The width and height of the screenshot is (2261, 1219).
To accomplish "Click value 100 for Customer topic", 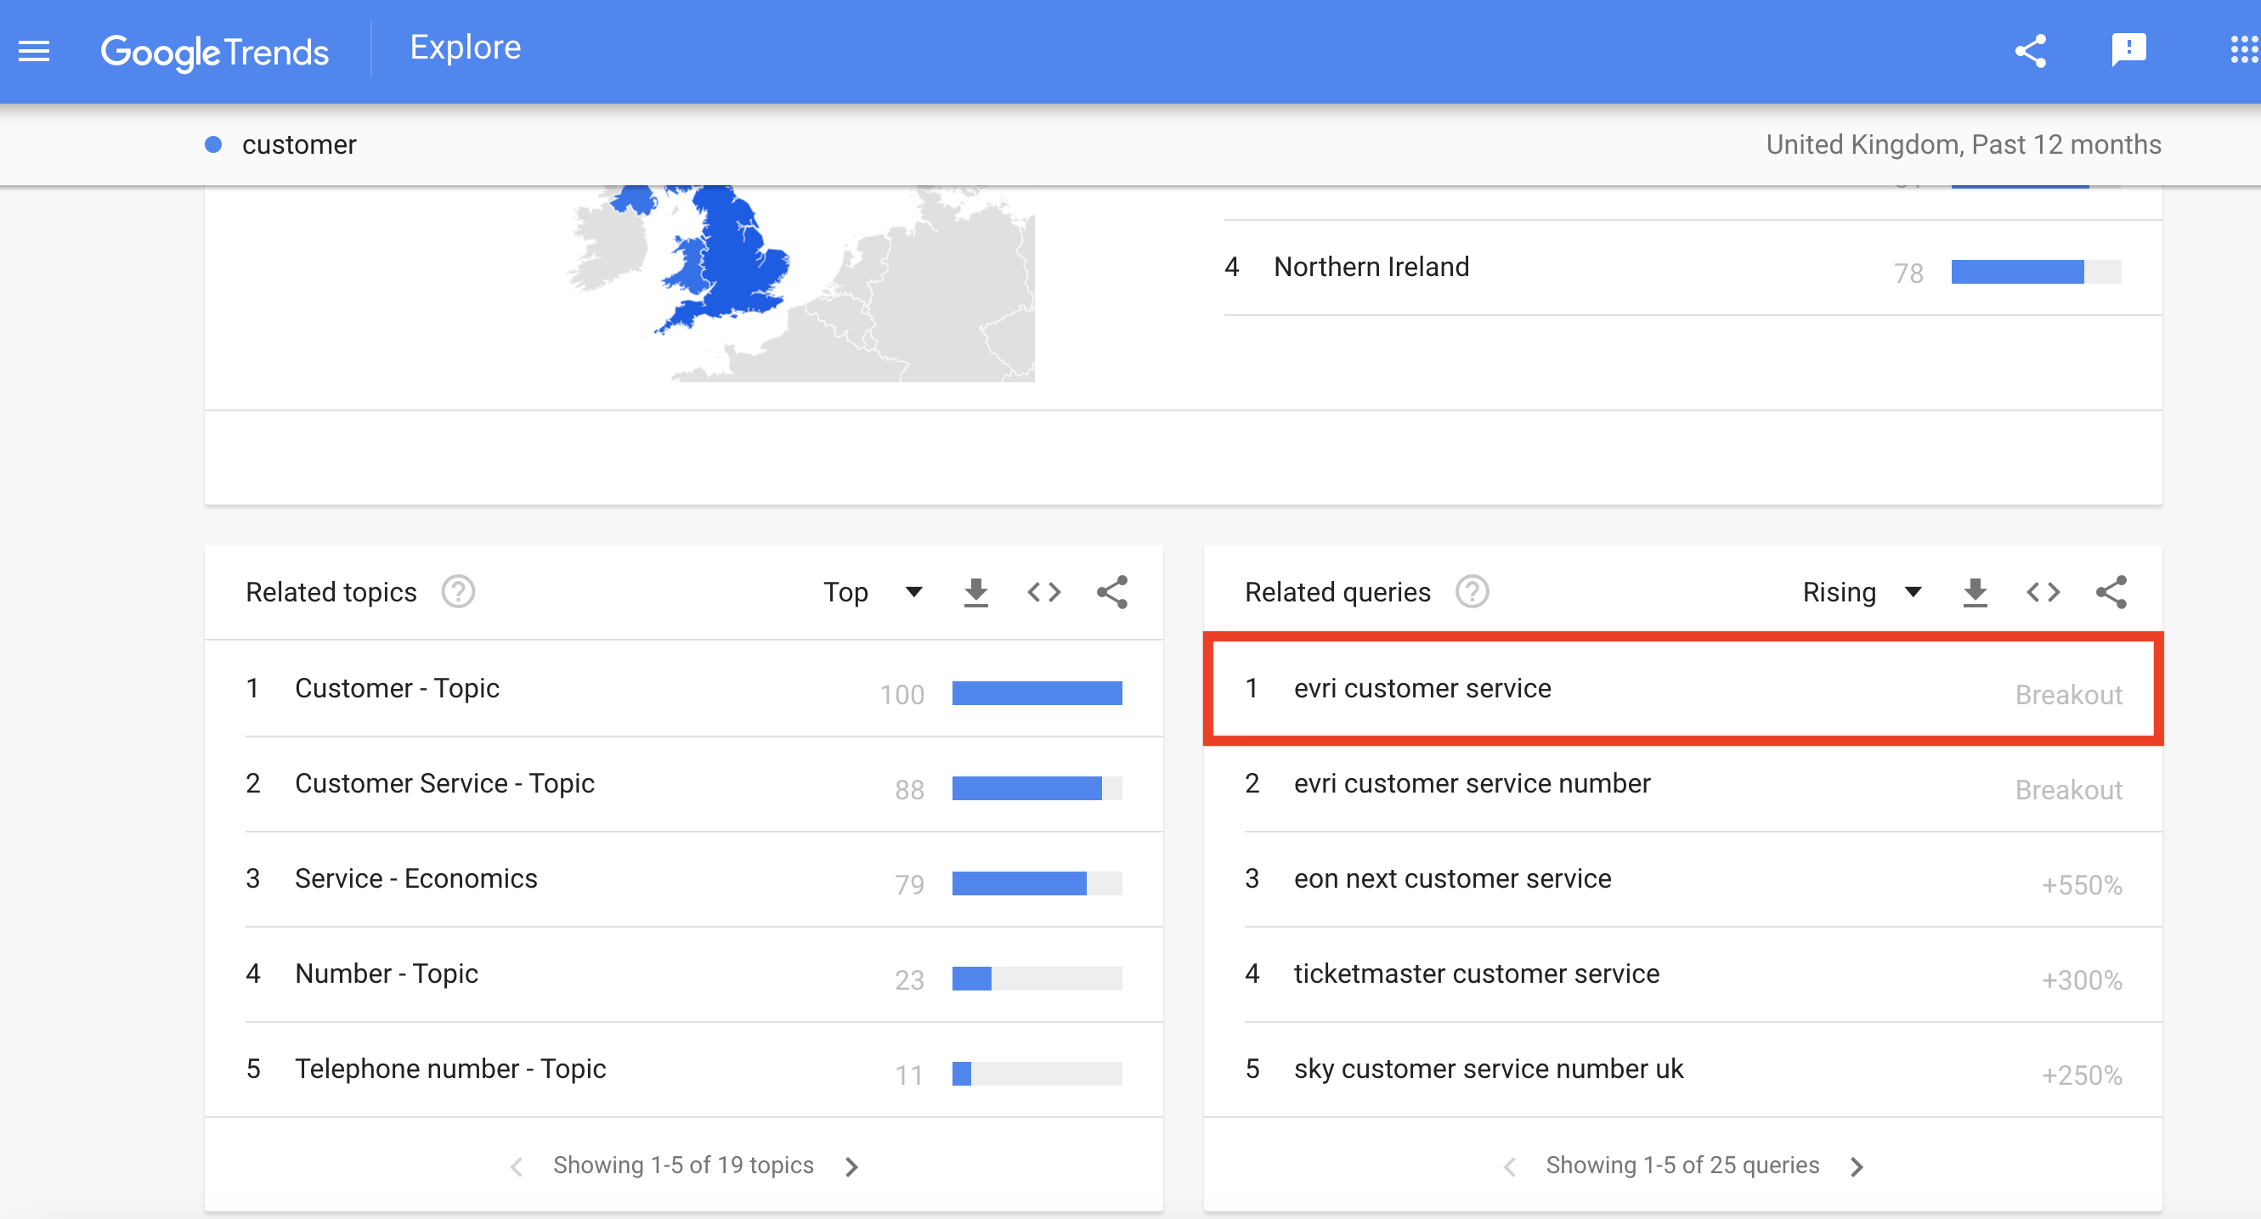I will [902, 695].
